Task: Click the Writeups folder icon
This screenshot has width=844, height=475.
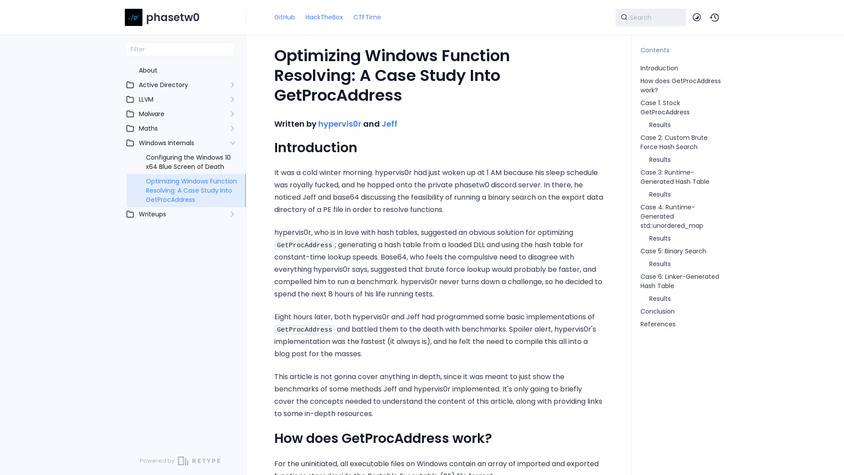Action: (x=130, y=214)
